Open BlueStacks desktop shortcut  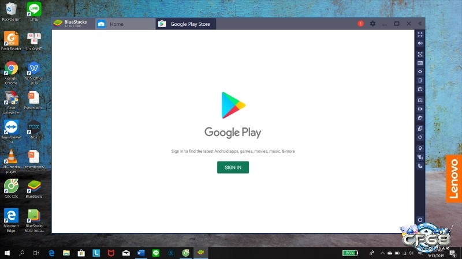tap(34, 189)
